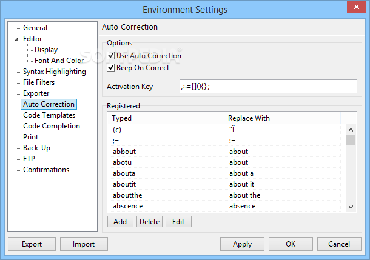Click the Replace With column header

click(282, 118)
